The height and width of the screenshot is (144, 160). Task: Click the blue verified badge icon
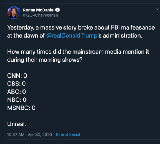click(x=58, y=10)
